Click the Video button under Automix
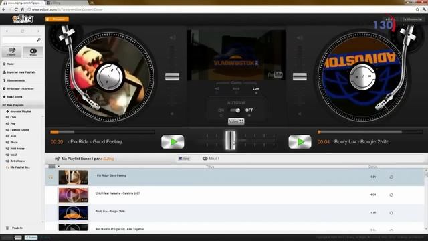Image resolution: width=428 pixels, height=241 pixels. [236, 121]
